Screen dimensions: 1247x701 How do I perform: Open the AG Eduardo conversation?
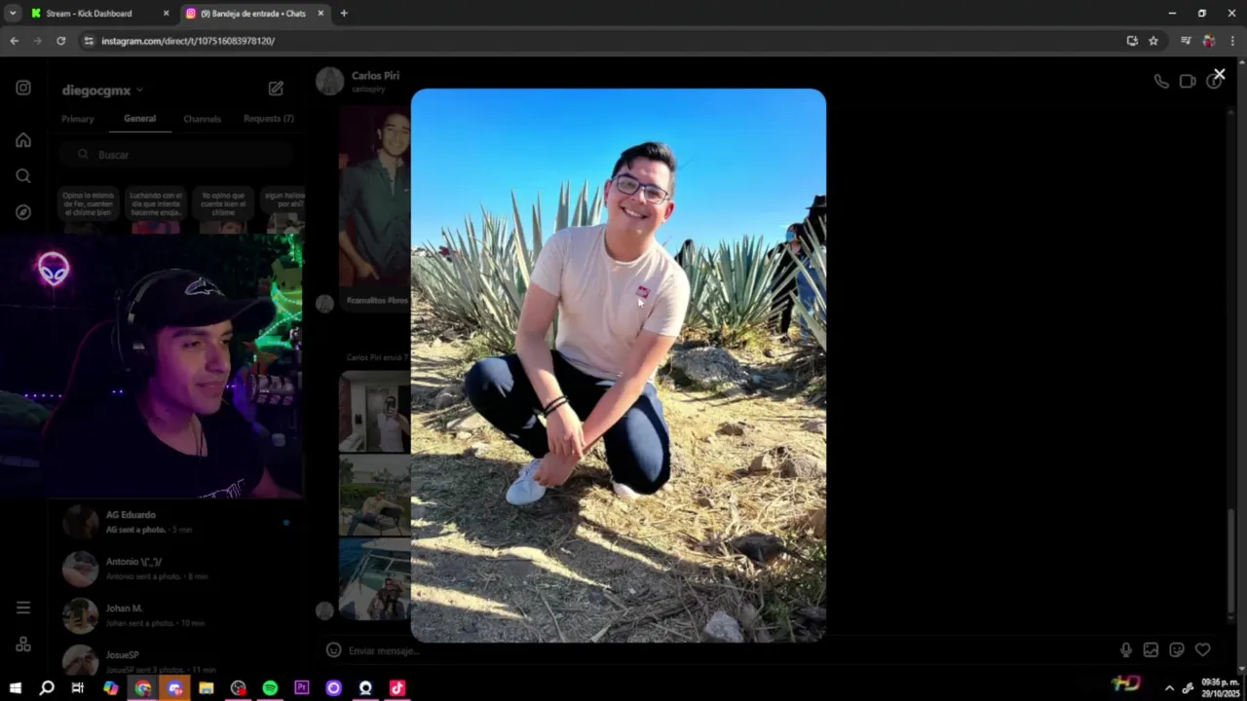pyautogui.click(x=175, y=522)
